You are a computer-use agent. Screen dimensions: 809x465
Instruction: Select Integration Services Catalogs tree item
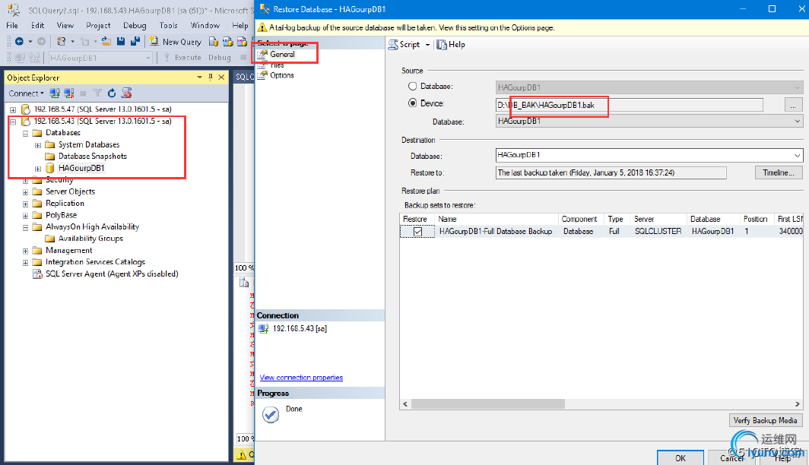(96, 262)
